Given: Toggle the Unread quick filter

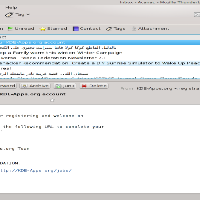Looking at the screenshot, I should click(x=21, y=29).
